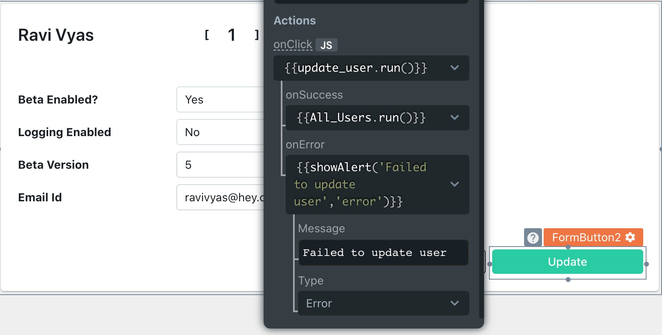
Task: Edit the Message field text
Action: [383, 253]
